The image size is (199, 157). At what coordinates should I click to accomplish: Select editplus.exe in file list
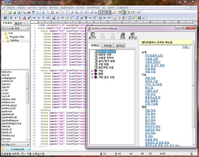coord(8,102)
